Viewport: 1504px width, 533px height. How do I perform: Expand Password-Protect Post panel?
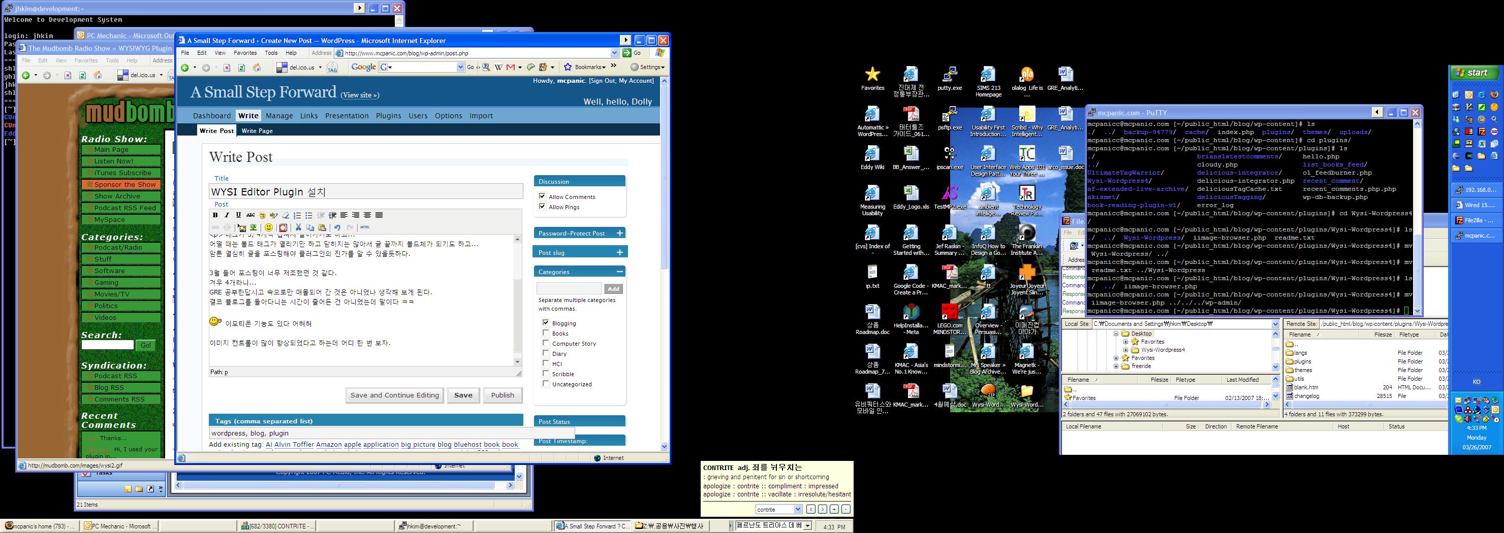[x=619, y=232]
